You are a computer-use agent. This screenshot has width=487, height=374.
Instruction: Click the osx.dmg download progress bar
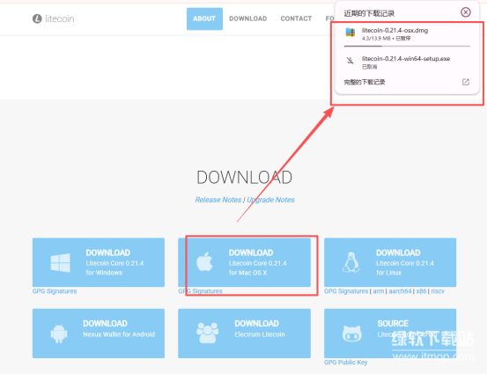click(407, 46)
